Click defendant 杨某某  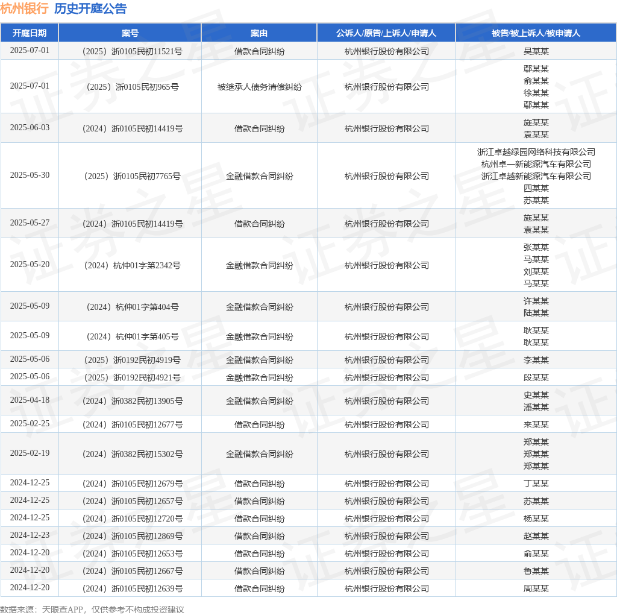point(536,519)
